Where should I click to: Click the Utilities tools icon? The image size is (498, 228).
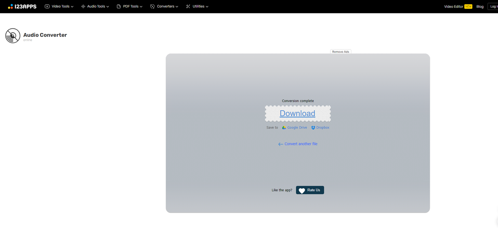pyautogui.click(x=188, y=6)
